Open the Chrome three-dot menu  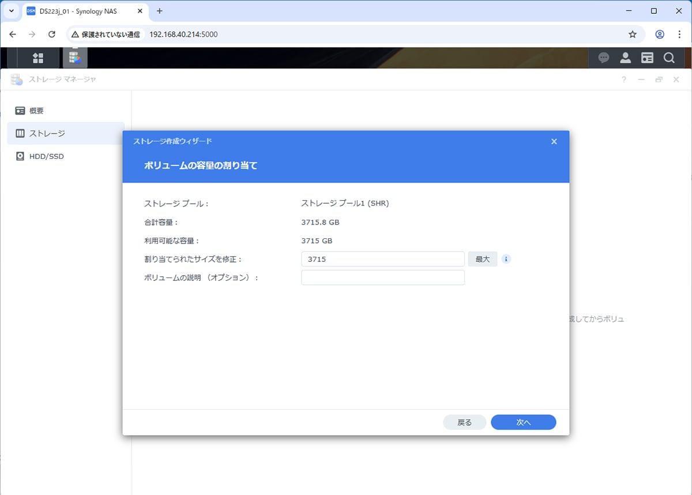[x=679, y=35]
